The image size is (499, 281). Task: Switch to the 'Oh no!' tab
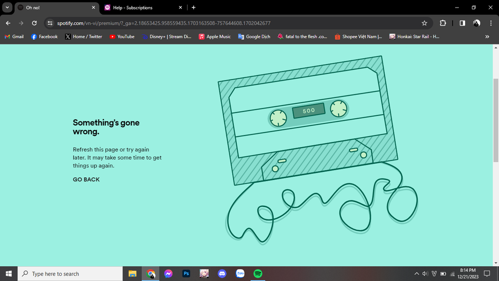pyautogui.click(x=56, y=7)
